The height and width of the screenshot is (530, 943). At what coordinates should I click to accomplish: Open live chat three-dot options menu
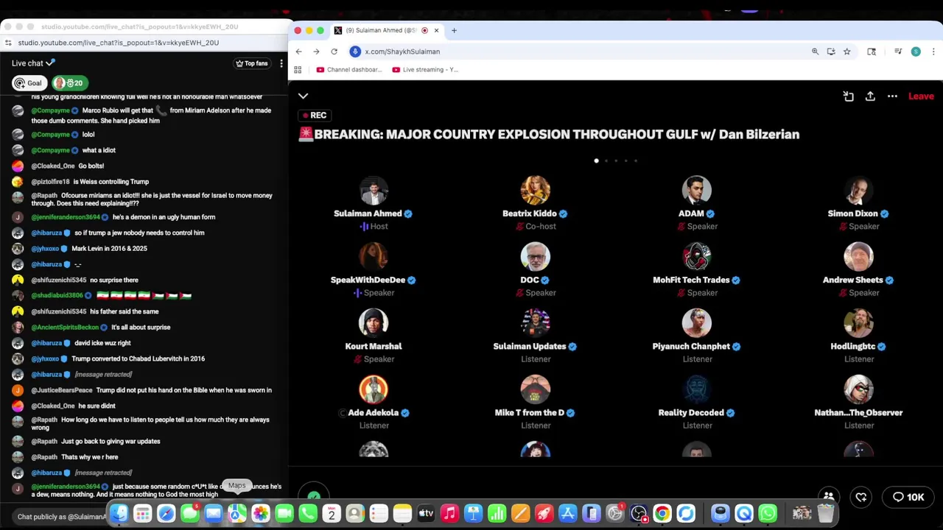pyautogui.click(x=281, y=63)
